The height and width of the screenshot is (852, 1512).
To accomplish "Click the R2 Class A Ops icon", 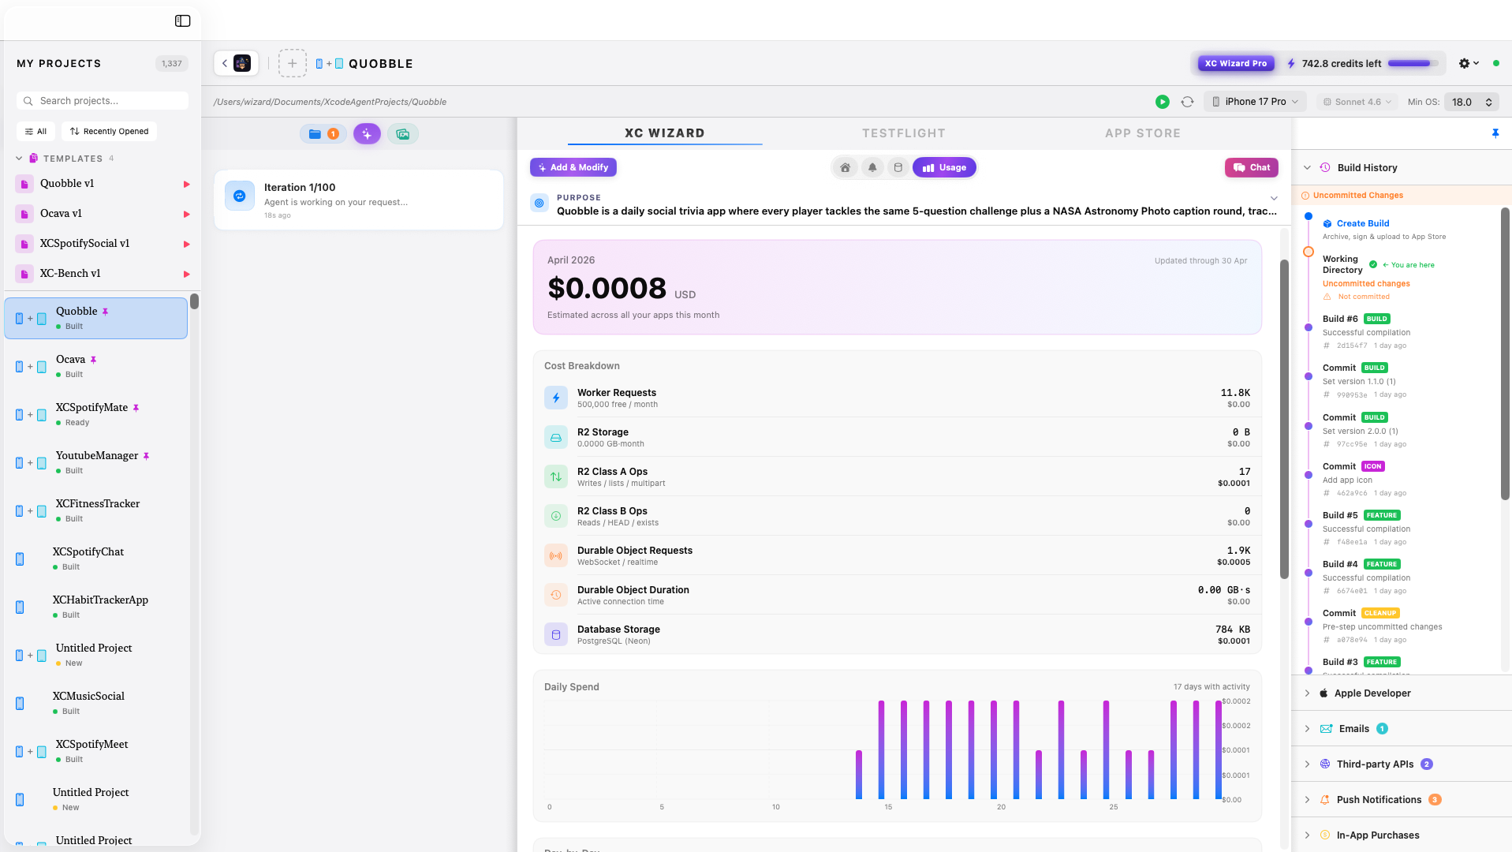I will [556, 476].
